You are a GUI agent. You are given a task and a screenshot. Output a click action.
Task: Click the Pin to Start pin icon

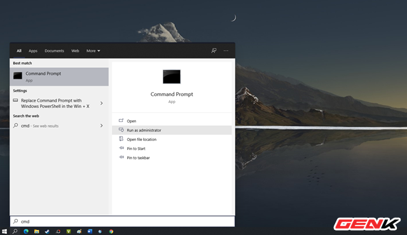point(121,148)
